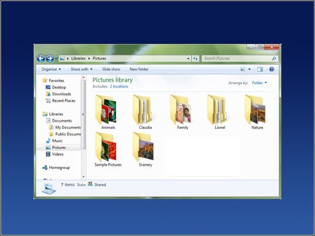
Task: Click the Desktop icon in Favorites
Action: coord(48,88)
